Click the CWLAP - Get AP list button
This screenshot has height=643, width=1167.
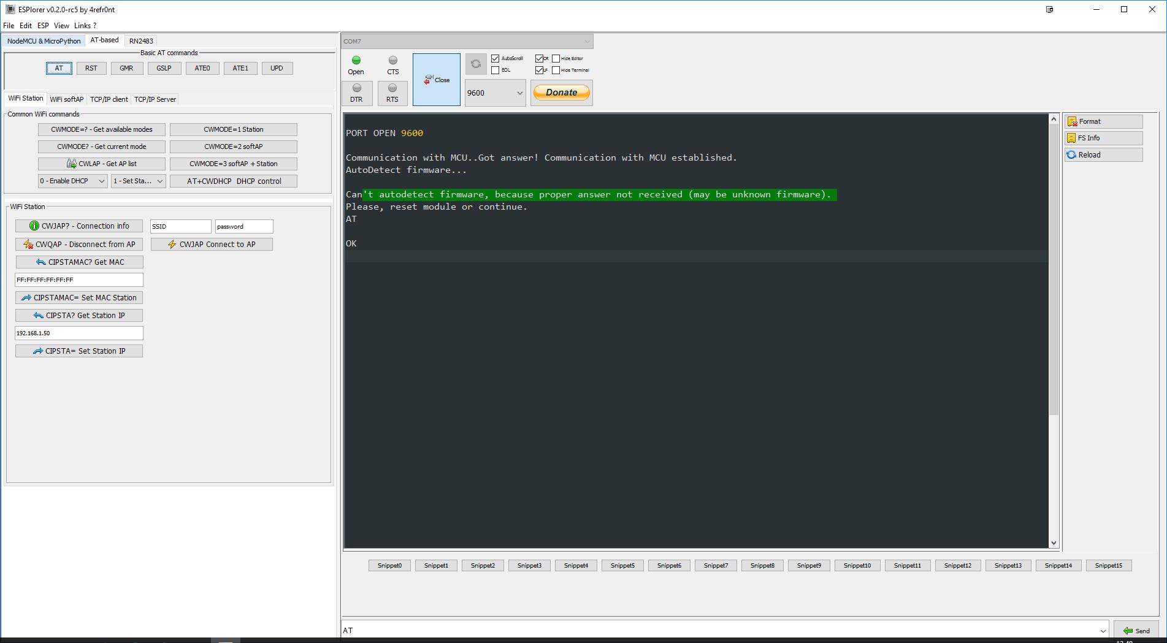tap(102, 164)
